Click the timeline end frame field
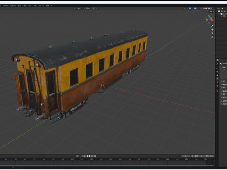227x170 pixels. [x=209, y=156]
